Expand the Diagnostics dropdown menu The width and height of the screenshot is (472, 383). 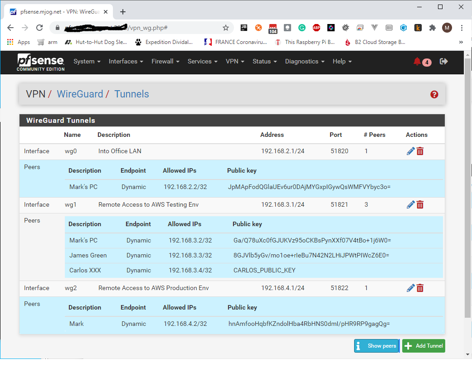pos(305,61)
